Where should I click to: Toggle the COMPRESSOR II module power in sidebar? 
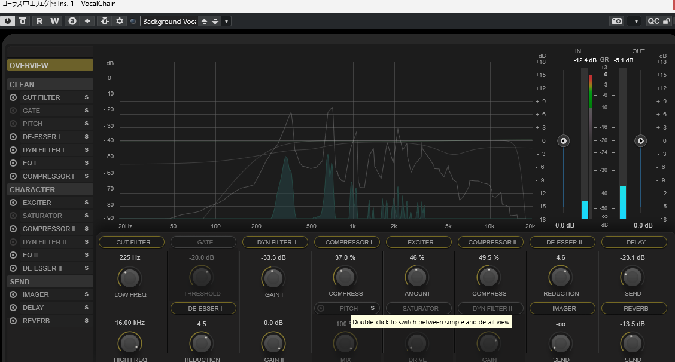coord(13,229)
